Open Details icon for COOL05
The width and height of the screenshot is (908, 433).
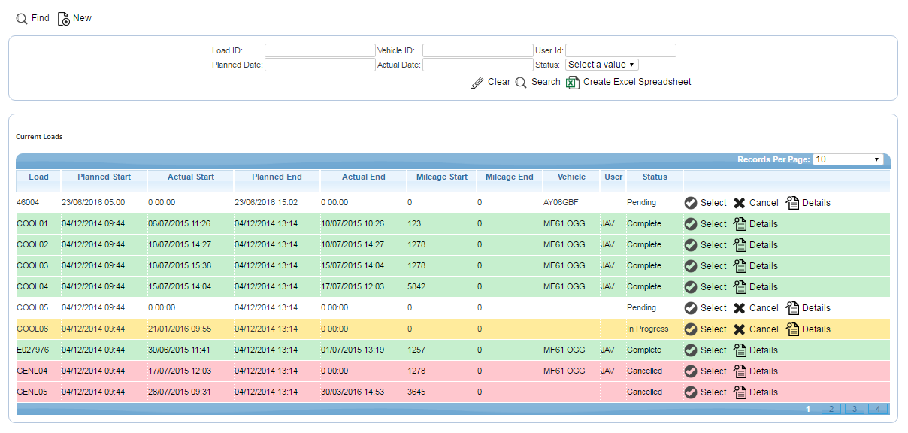pyautogui.click(x=792, y=308)
